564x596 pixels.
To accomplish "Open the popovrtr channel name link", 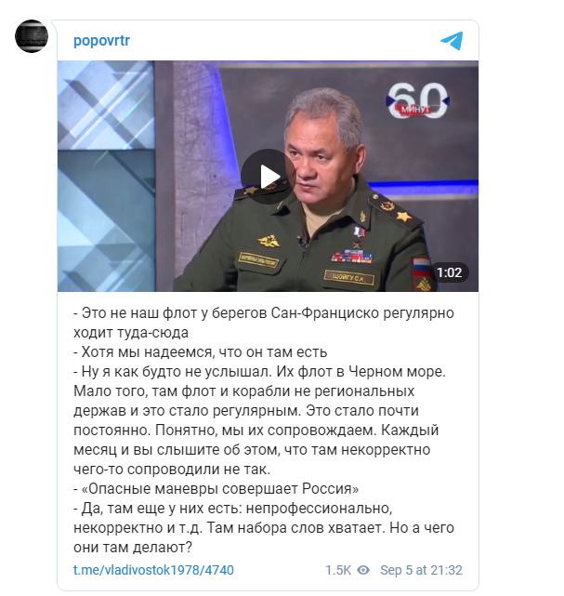I will [x=102, y=40].
